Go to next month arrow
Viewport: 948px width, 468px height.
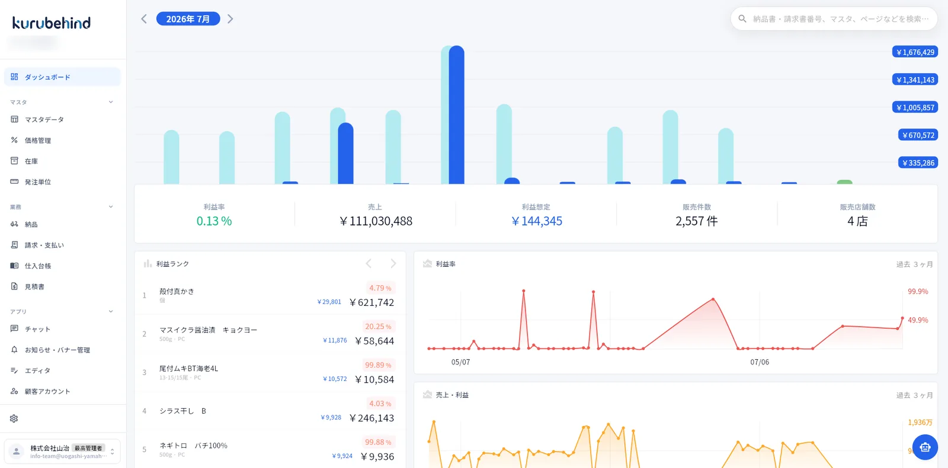pyautogui.click(x=230, y=19)
